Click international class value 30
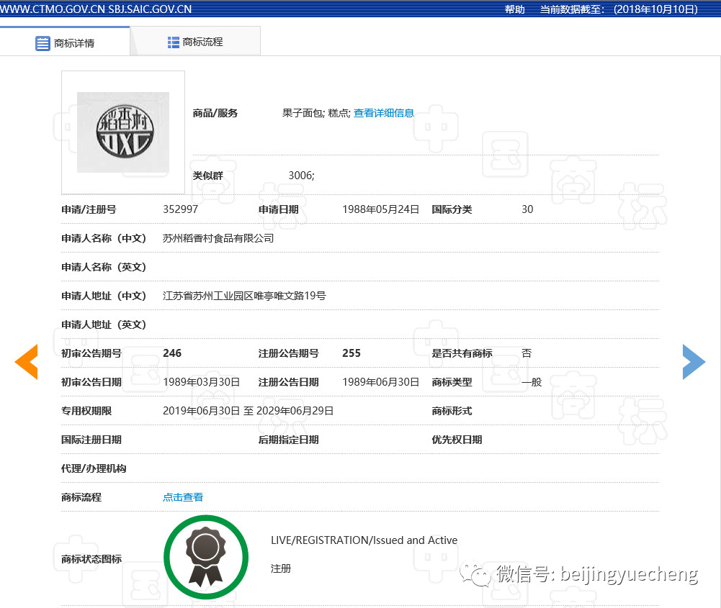Screen dimensions: 721x608 [x=527, y=209]
